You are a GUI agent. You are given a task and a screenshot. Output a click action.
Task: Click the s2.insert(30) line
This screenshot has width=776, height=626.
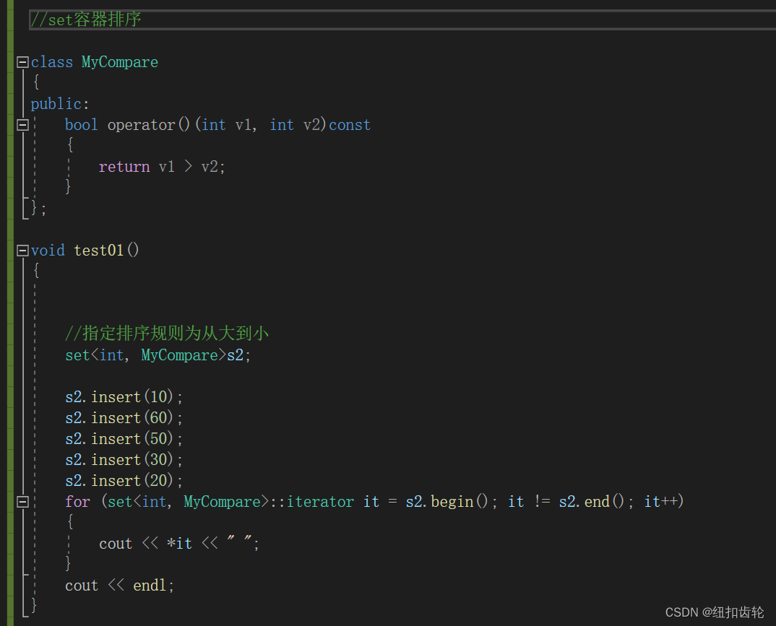(x=124, y=459)
